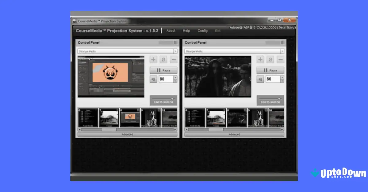This screenshot has height=192, width=368.
Task: Open the Help menu
Action: (x=186, y=31)
